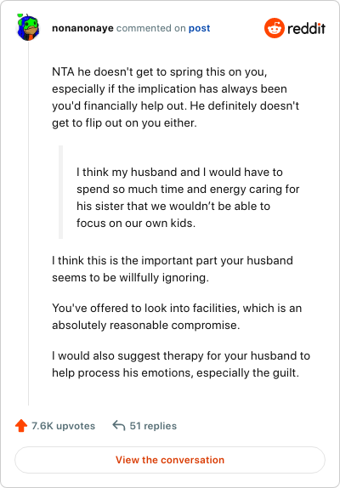Click the 'seems to be willfully ignoring' line

click(x=130, y=278)
